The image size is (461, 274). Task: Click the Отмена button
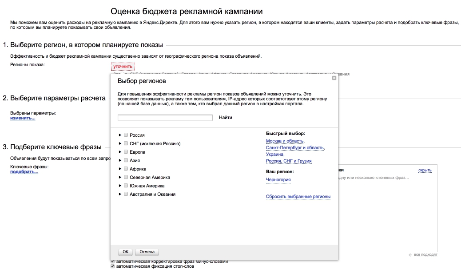coord(147,252)
